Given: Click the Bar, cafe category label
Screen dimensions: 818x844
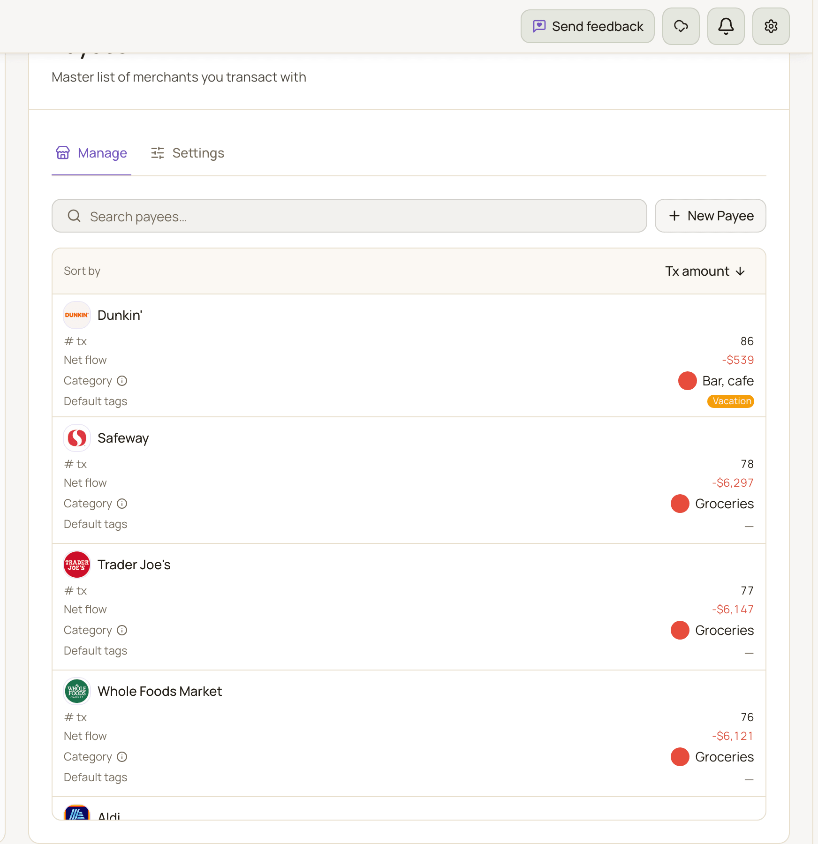Looking at the screenshot, I should pyautogui.click(x=728, y=381).
